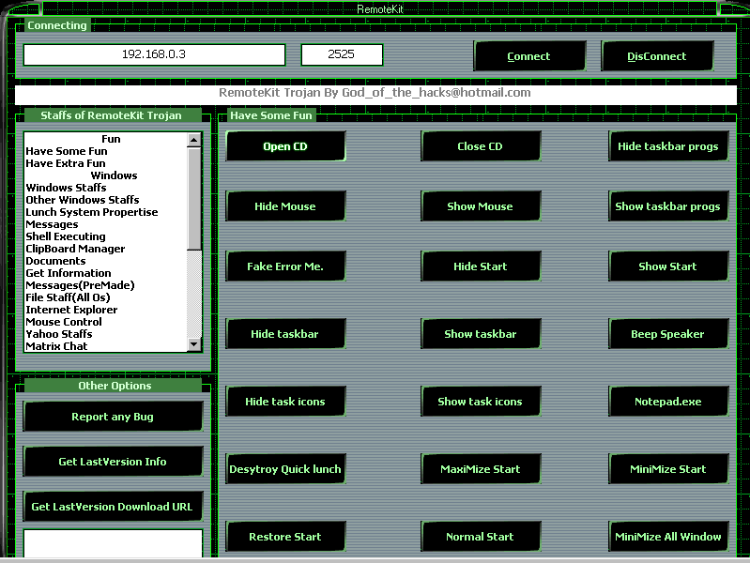The height and width of the screenshot is (563, 750).
Task: Select Have Extra Fun in the list
Action: tap(66, 163)
